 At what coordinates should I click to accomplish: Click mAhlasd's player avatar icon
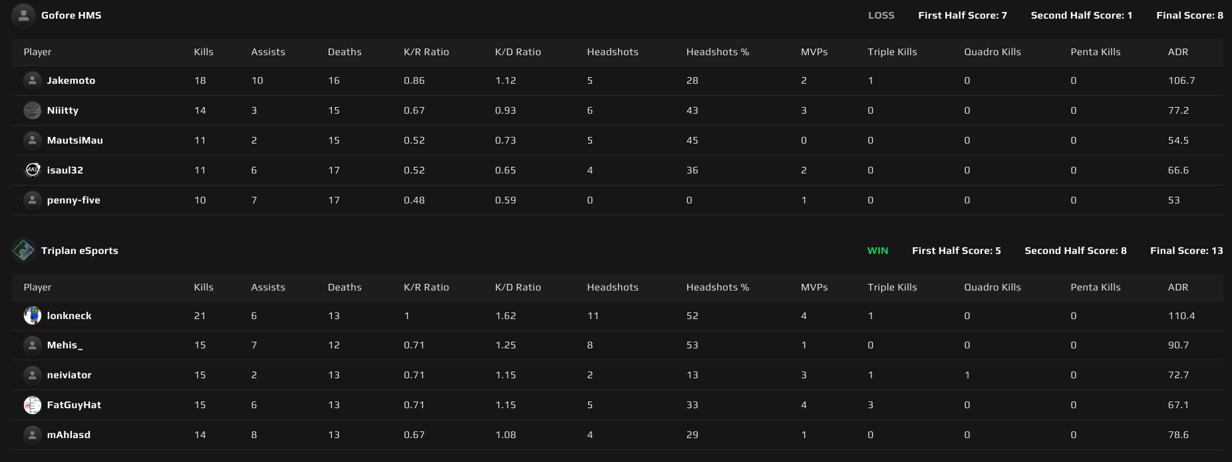click(x=32, y=435)
